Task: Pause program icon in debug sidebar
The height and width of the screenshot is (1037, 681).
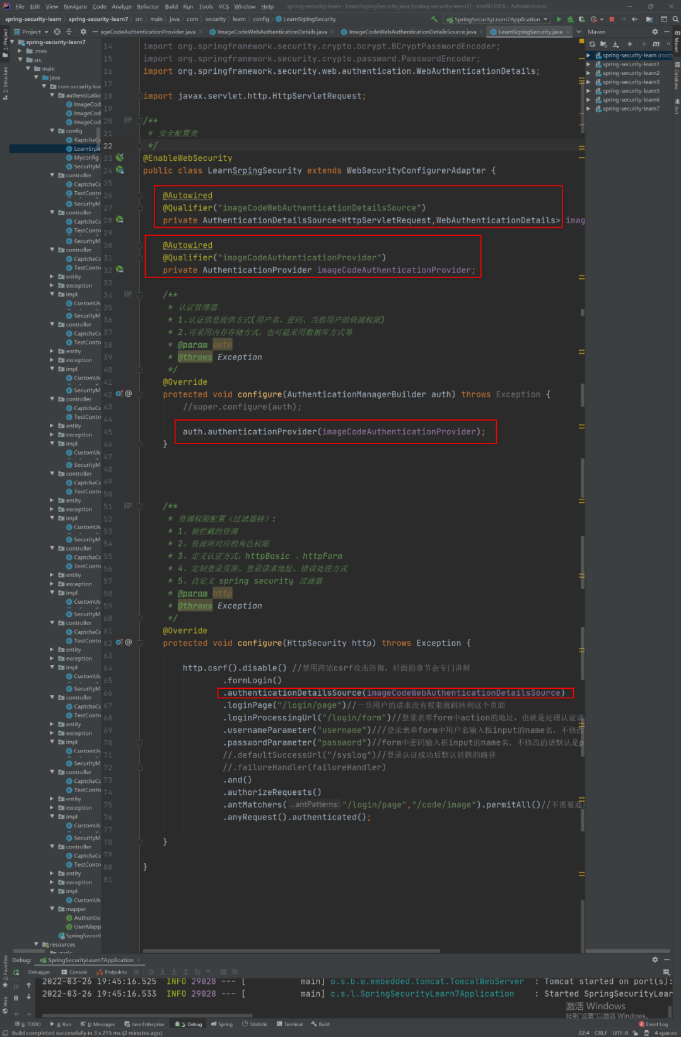Action: click(x=16, y=998)
